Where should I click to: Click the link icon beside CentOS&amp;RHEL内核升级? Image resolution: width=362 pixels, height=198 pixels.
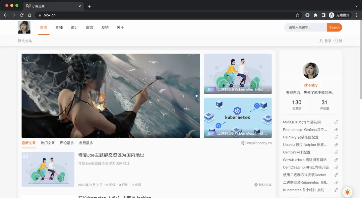337,167
